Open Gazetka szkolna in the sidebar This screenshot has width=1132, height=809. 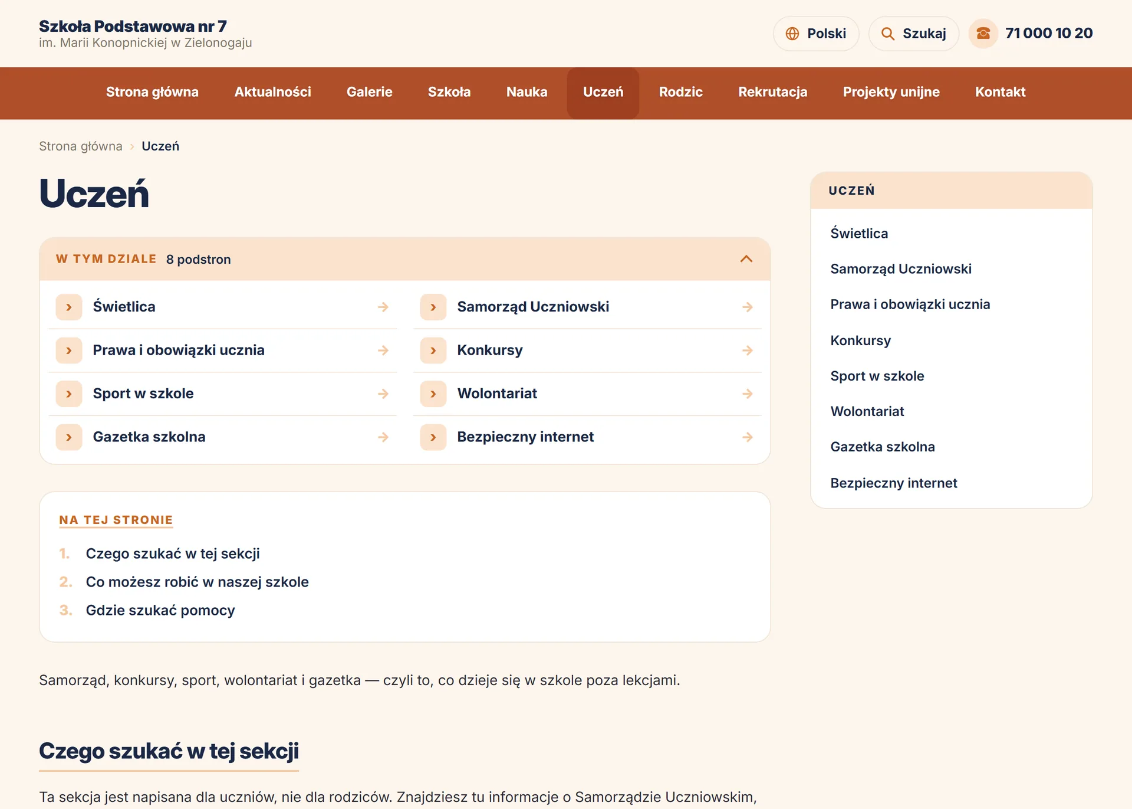click(x=883, y=447)
